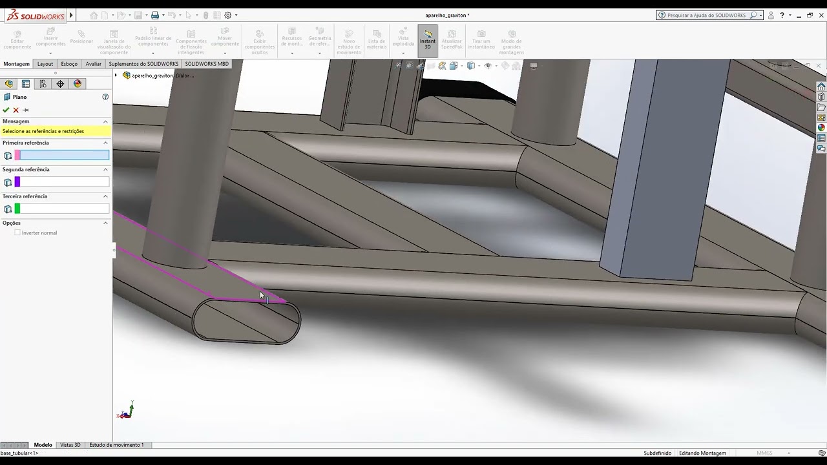827x465 pixels.
Task: Click Novo estudo de movimento tool
Action: click(x=349, y=42)
